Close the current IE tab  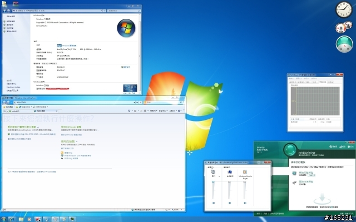coord(57,111)
